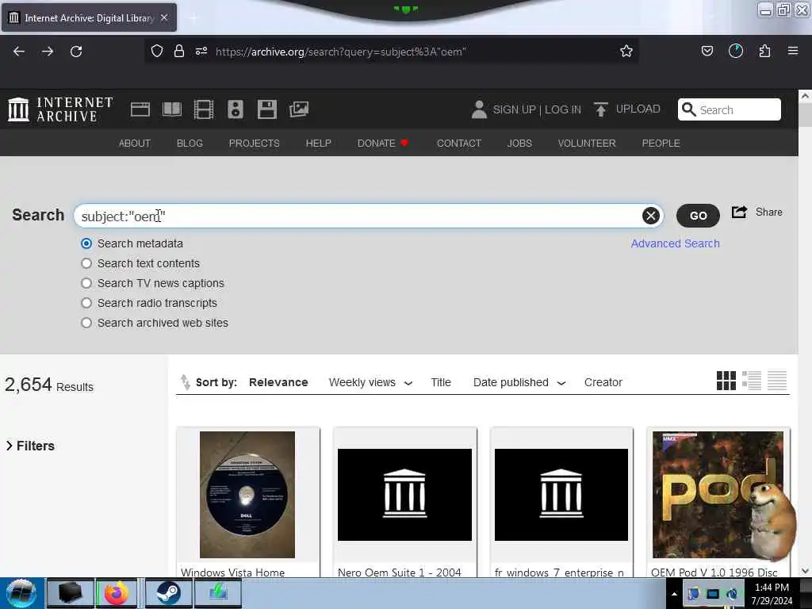Click the browser URL address bar
This screenshot has width=812, height=609.
click(392, 52)
